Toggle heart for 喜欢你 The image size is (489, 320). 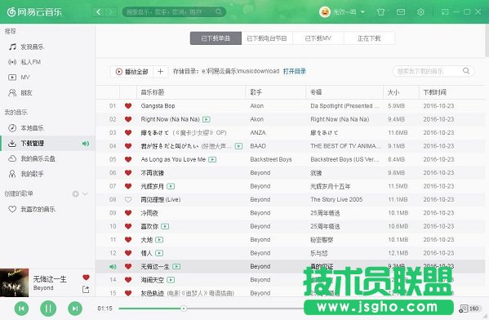(x=128, y=226)
